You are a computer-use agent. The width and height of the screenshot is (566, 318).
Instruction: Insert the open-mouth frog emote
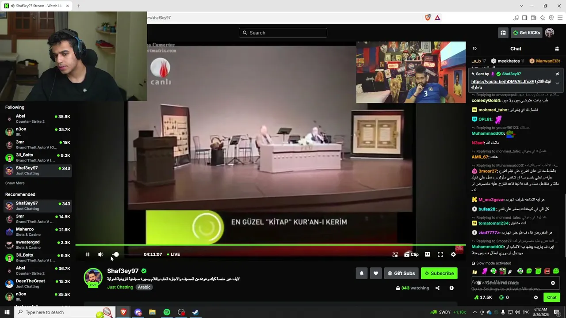[502, 271]
